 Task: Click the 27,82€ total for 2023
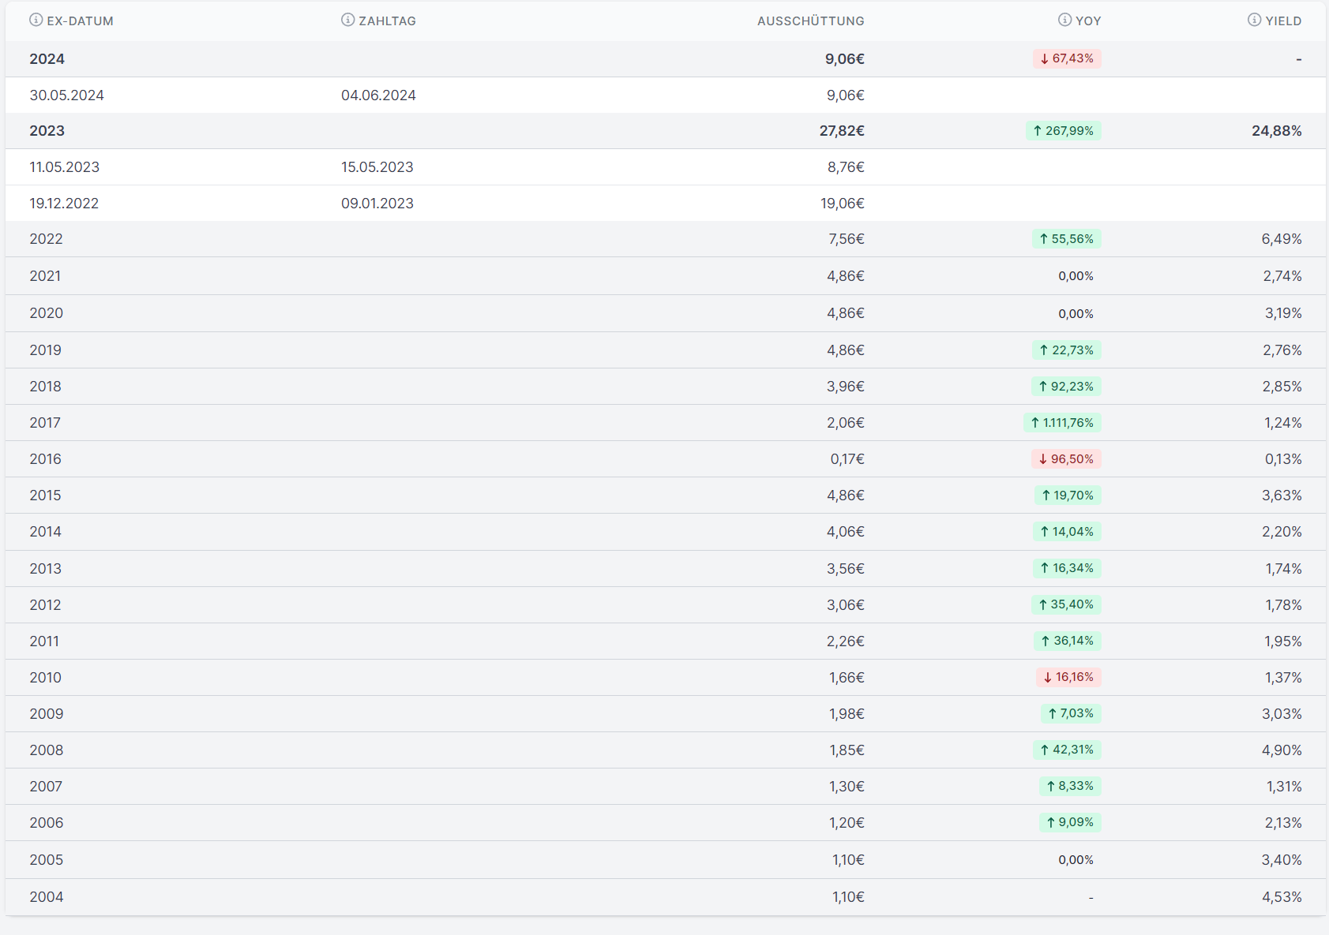coord(842,131)
